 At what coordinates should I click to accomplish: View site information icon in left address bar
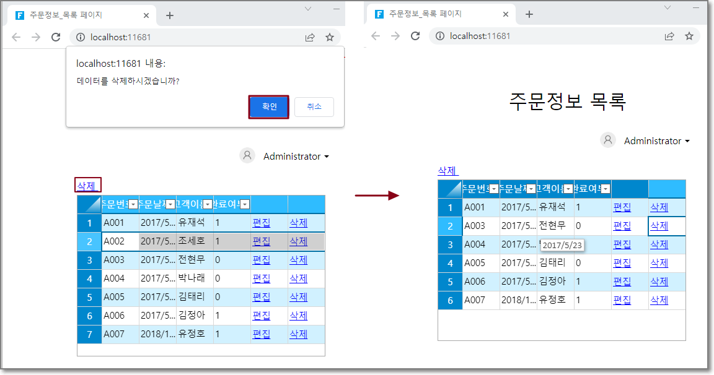coord(81,37)
